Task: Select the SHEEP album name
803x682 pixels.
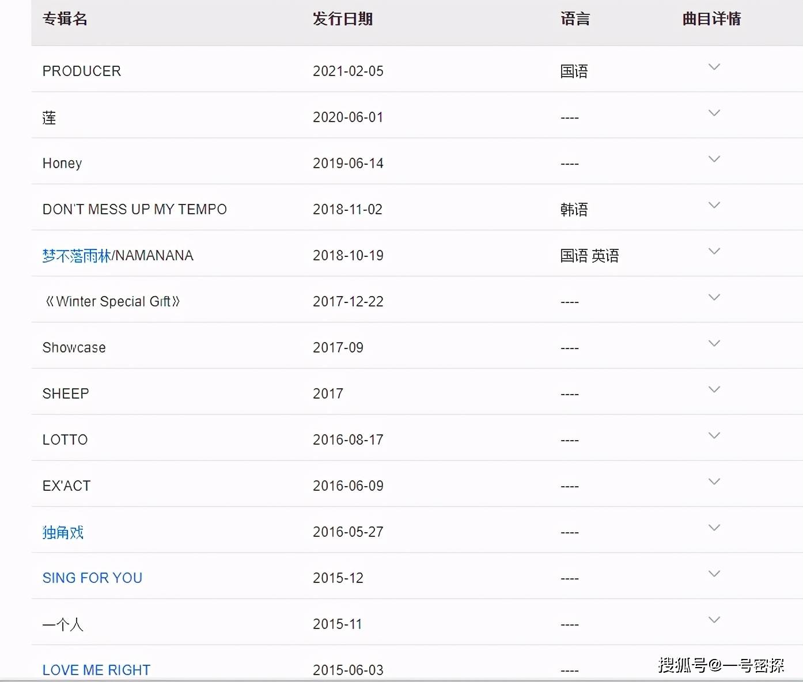Action: click(66, 393)
